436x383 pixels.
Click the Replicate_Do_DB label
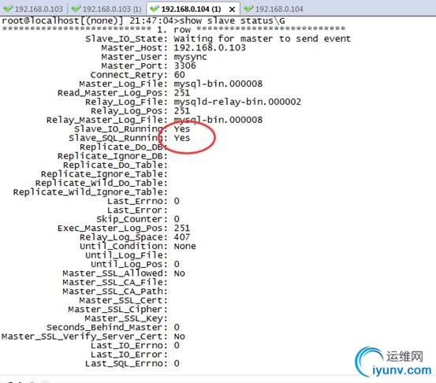(x=124, y=147)
